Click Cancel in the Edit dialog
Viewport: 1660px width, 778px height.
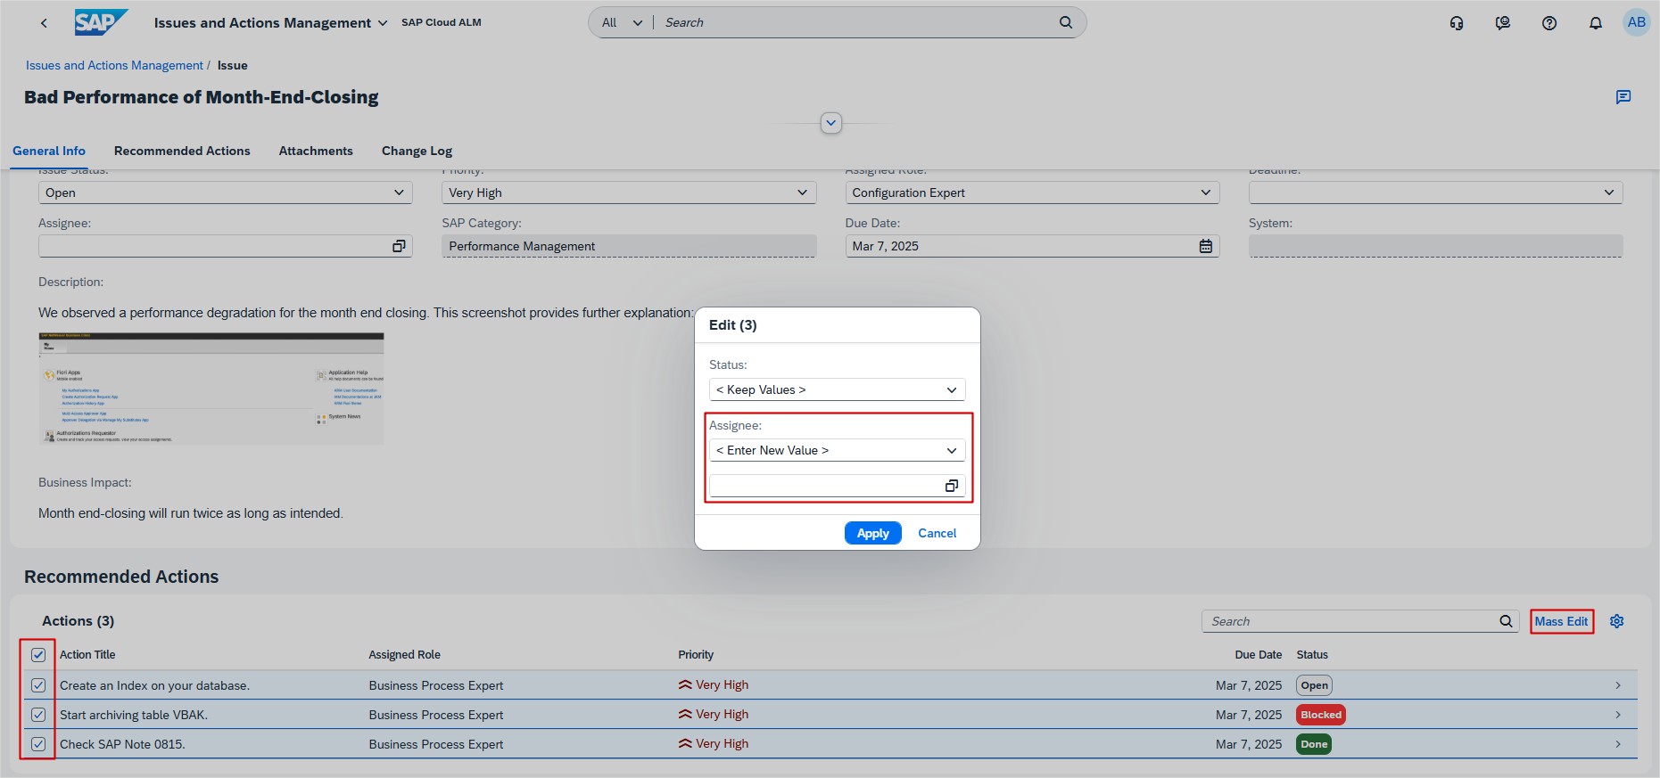937,533
